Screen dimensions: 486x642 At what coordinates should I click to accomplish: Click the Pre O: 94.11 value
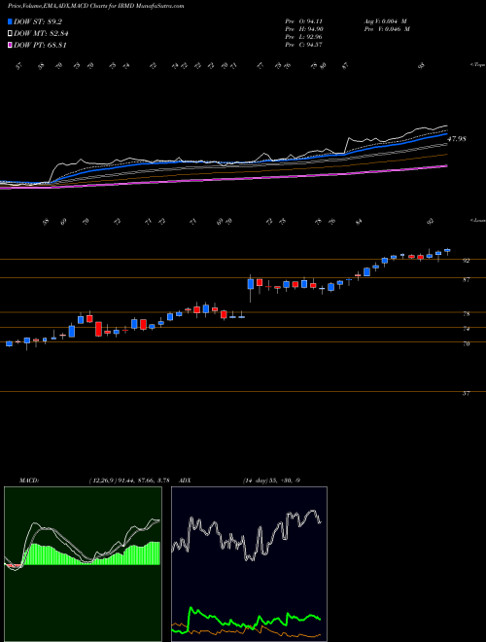tap(304, 21)
